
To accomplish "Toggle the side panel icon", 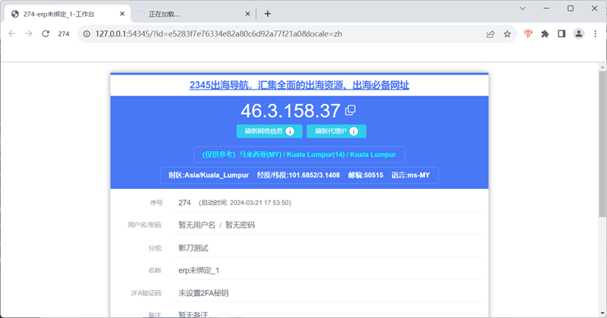I will tap(561, 34).
